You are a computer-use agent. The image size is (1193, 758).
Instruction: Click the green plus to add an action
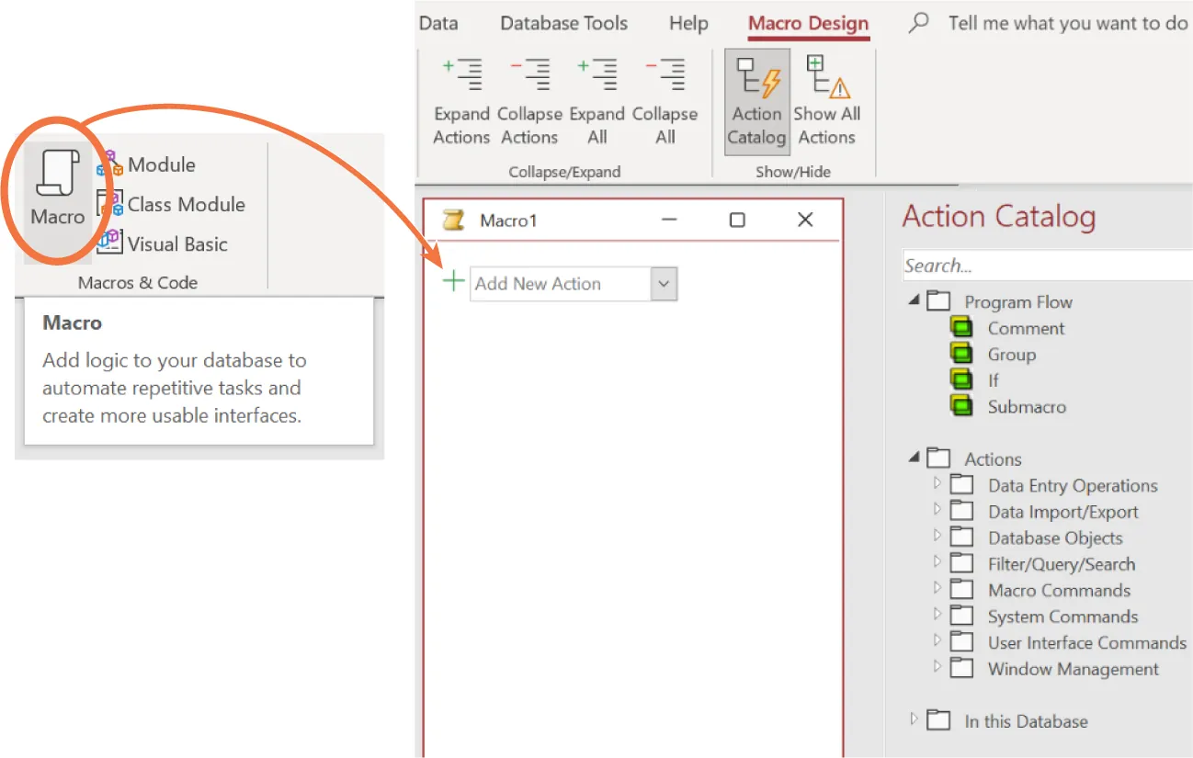pos(452,281)
